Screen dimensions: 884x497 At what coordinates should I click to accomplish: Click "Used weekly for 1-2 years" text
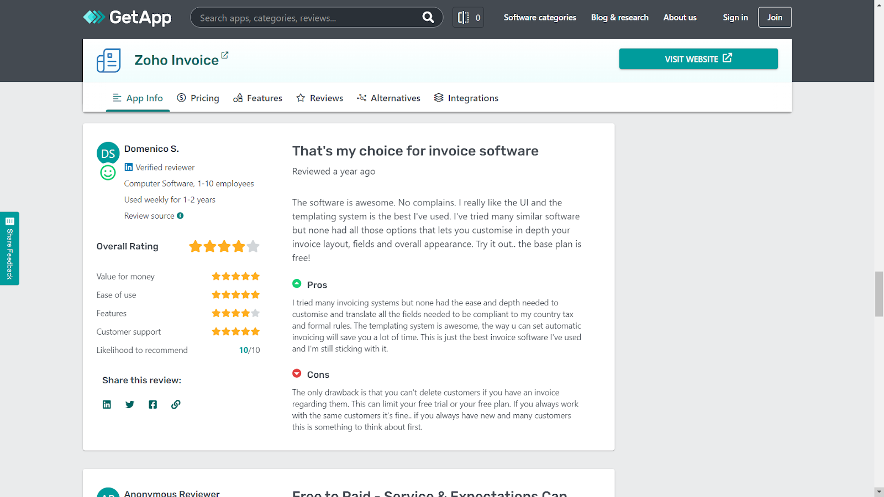pos(170,200)
